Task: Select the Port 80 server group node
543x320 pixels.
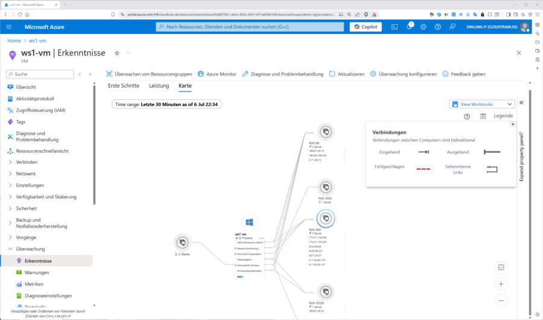Action: (x=326, y=132)
